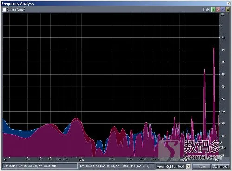This screenshot has width=232, height=171.
Task: Click the Advanced button
Action: coord(220,166)
